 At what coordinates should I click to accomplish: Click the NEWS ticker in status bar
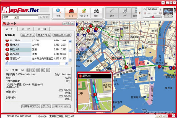tap(161, 116)
